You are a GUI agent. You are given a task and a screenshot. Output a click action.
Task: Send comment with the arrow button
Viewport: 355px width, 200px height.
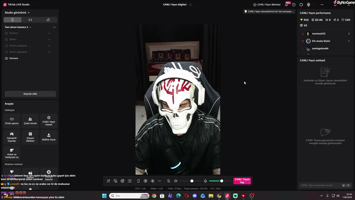pyautogui.click(x=348, y=185)
